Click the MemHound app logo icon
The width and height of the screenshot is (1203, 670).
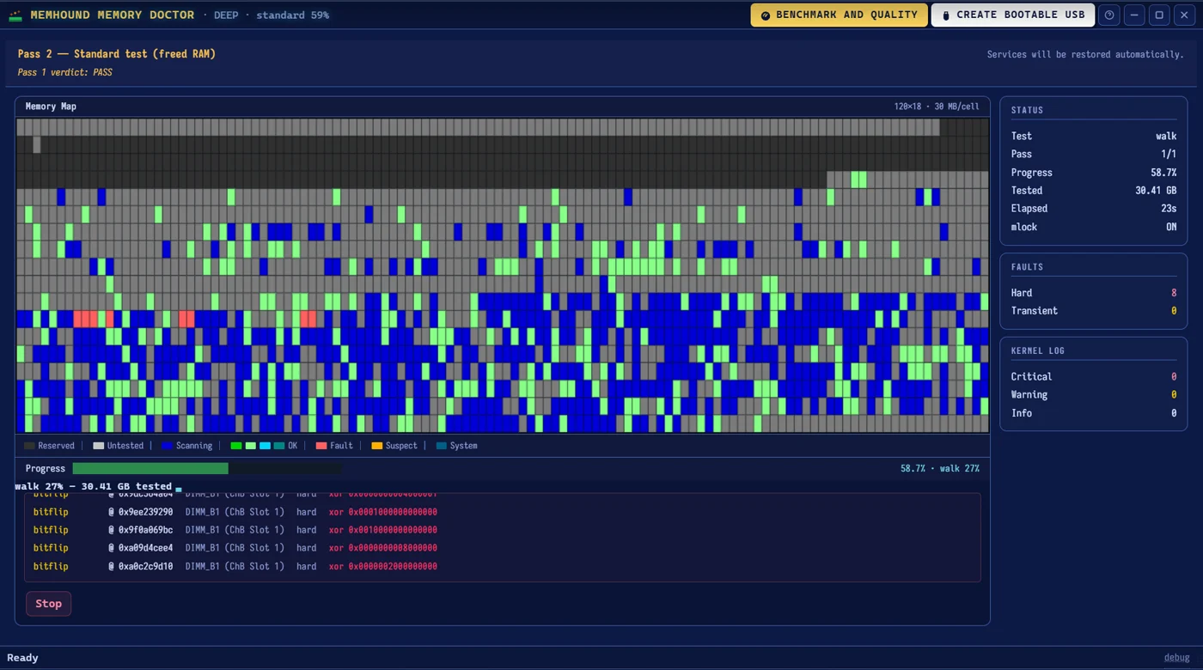point(15,15)
